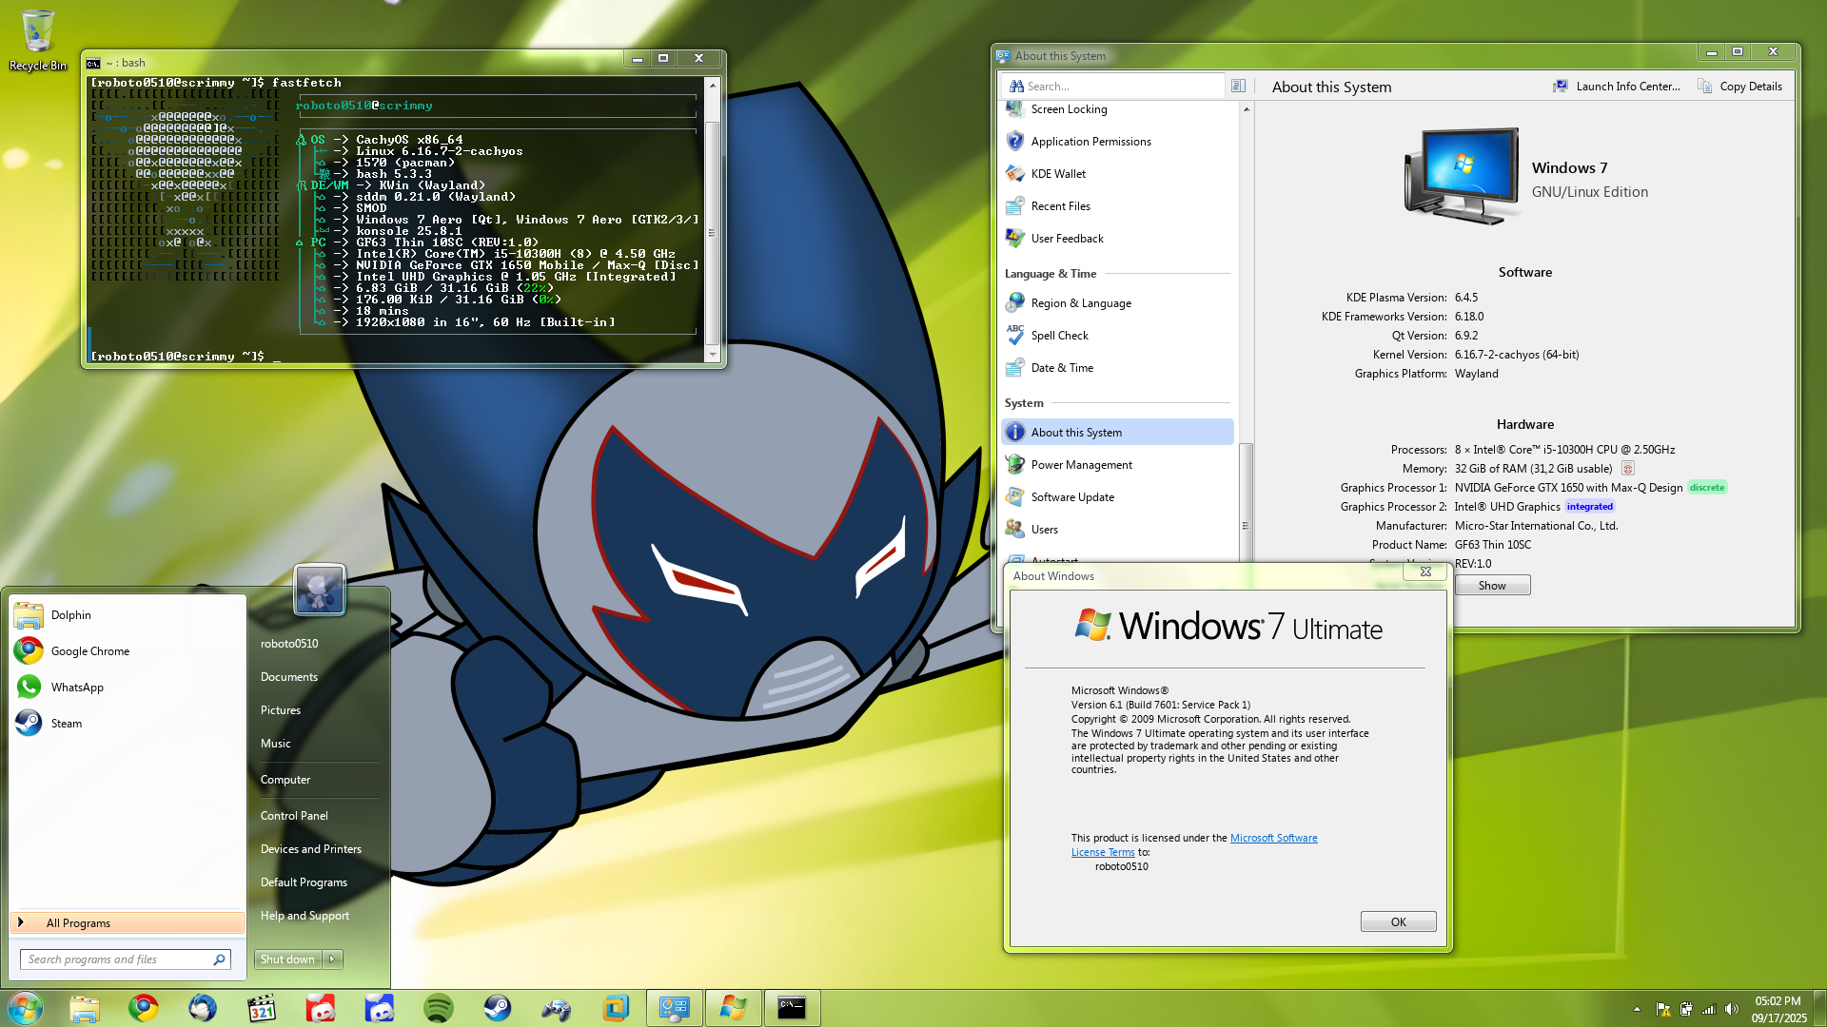Image resolution: width=1827 pixels, height=1027 pixels.
Task: Show hidden system tray icons
Action: point(1637,1009)
